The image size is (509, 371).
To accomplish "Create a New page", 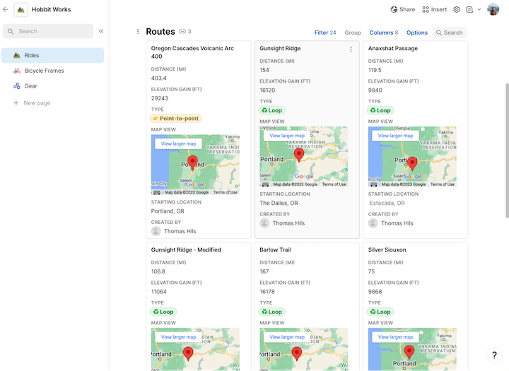I will point(32,103).
